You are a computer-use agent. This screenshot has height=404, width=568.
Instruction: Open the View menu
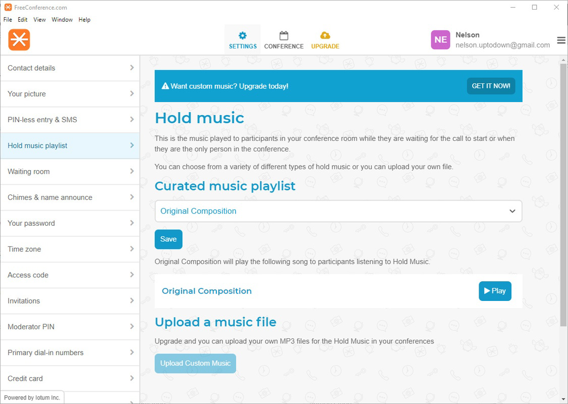tap(39, 20)
